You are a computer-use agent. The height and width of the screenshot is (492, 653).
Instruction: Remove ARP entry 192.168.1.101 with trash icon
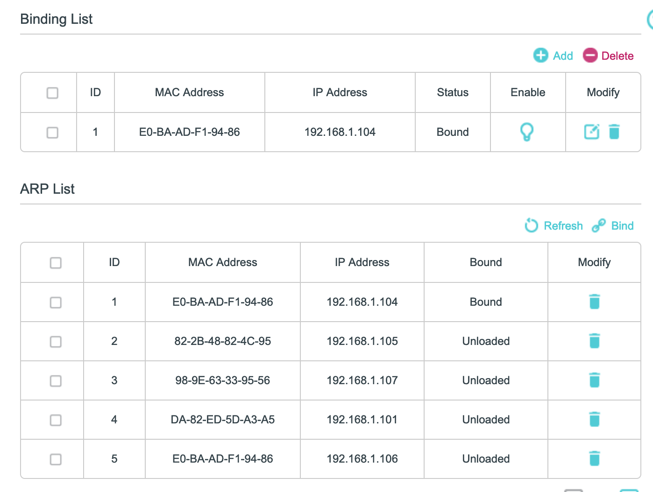tap(594, 420)
